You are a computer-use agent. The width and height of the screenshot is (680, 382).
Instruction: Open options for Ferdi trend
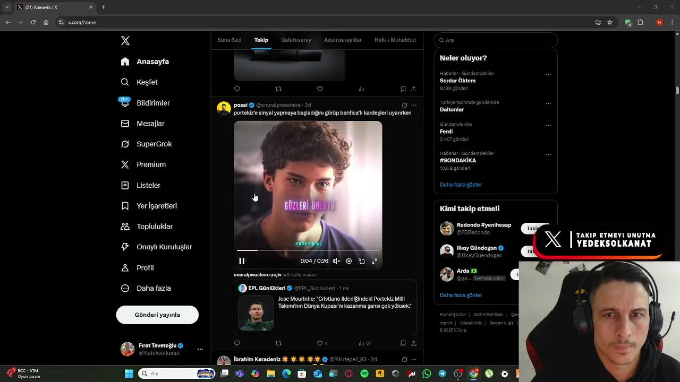pos(548,125)
